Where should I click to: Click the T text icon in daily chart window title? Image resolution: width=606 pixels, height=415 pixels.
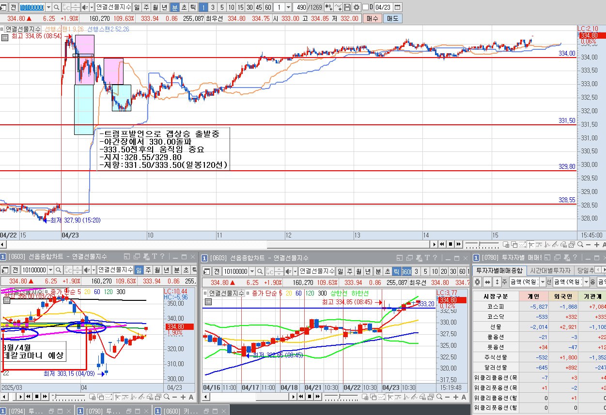[x=154, y=257]
